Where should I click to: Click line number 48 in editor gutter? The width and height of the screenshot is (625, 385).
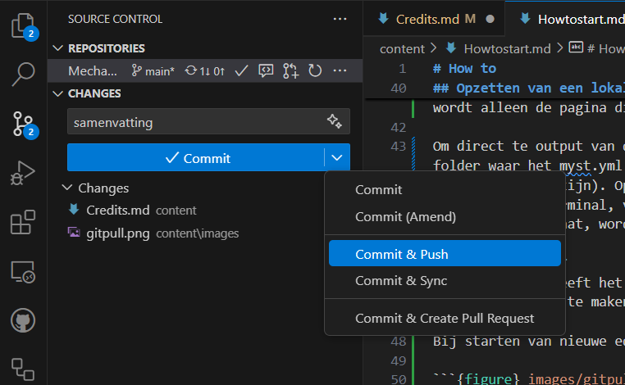coord(398,342)
